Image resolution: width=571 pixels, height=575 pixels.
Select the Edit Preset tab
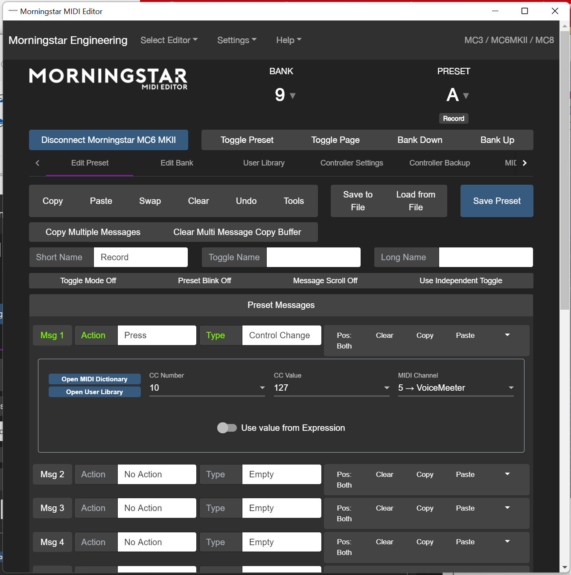click(x=90, y=163)
